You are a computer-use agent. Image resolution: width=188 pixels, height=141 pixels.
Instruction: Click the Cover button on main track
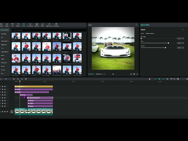pos(12,112)
